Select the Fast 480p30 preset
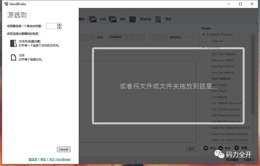Image resolution: width=260 pixels, height=166 pixels. coord(219,97)
